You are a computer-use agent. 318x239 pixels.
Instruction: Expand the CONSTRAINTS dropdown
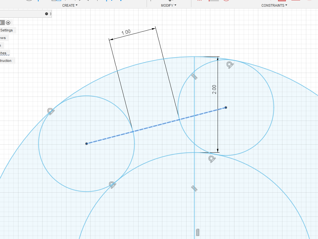[274, 5]
